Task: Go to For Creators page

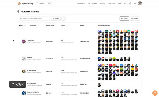Action: pos(92,3)
